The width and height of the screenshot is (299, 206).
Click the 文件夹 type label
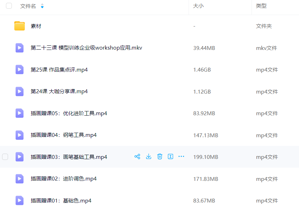tap(264, 26)
